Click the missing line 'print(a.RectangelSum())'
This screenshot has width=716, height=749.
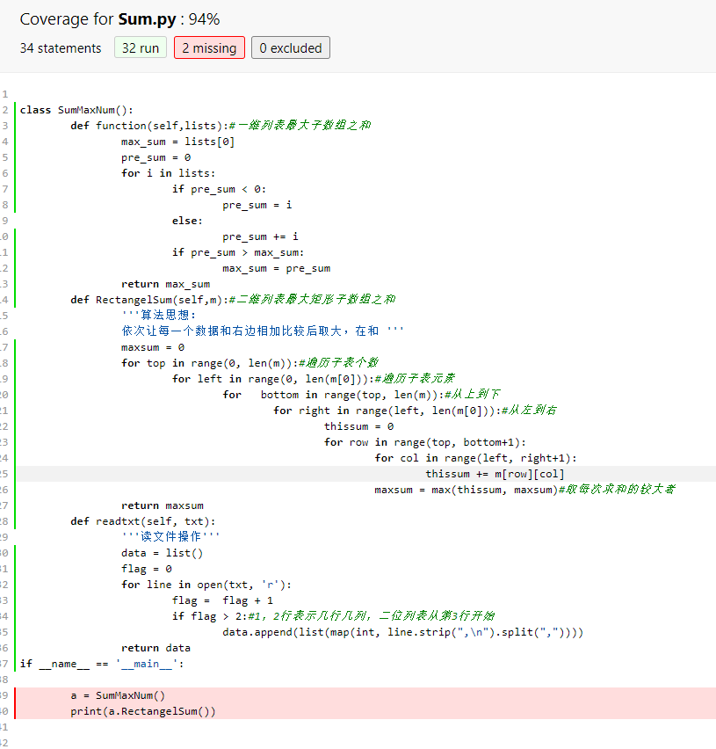point(142,711)
